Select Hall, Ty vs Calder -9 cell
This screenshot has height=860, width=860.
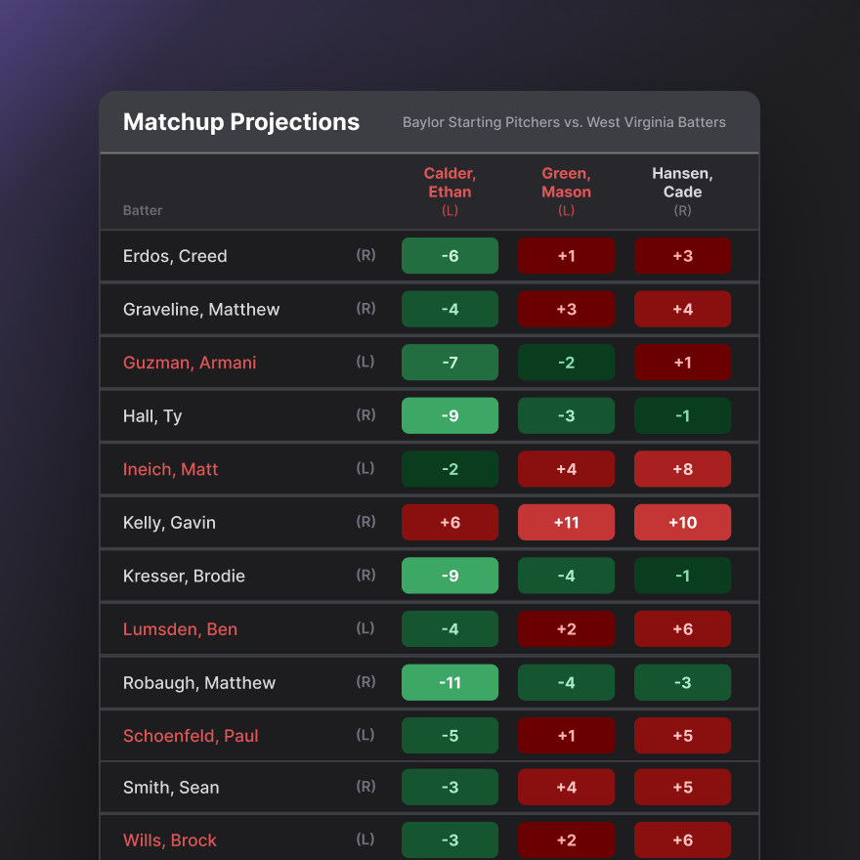click(450, 416)
